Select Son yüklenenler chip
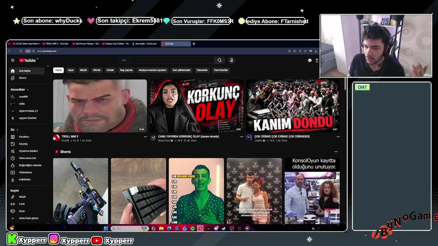 tap(181, 70)
